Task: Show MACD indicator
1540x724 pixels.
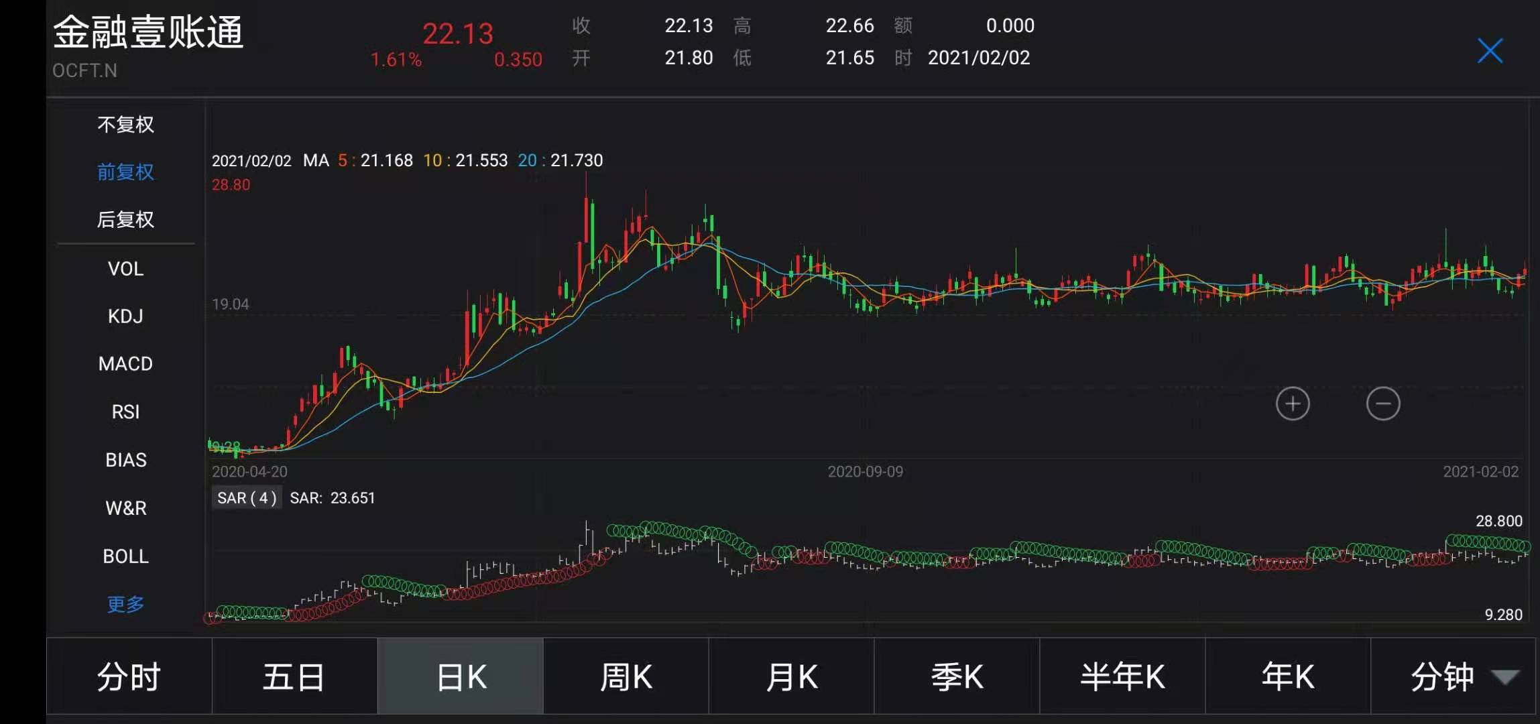Action: click(x=125, y=363)
